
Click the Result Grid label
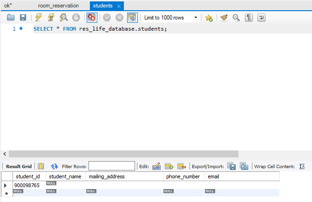click(19, 167)
